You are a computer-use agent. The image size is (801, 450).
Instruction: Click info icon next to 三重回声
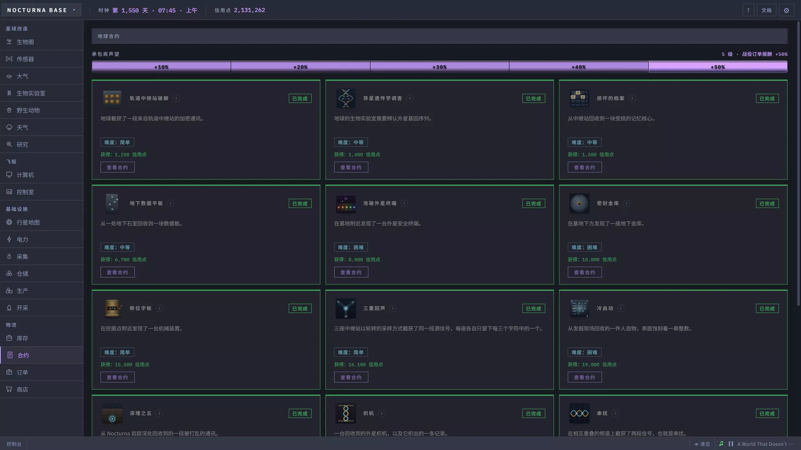click(x=393, y=308)
